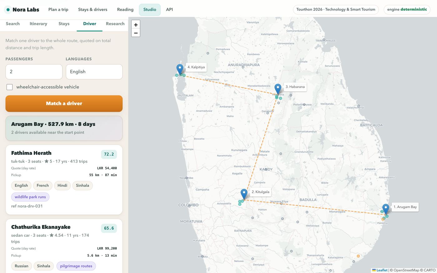Image resolution: width=437 pixels, height=273 pixels.
Task: Click the Russian language chip
Action: [x=22, y=266]
